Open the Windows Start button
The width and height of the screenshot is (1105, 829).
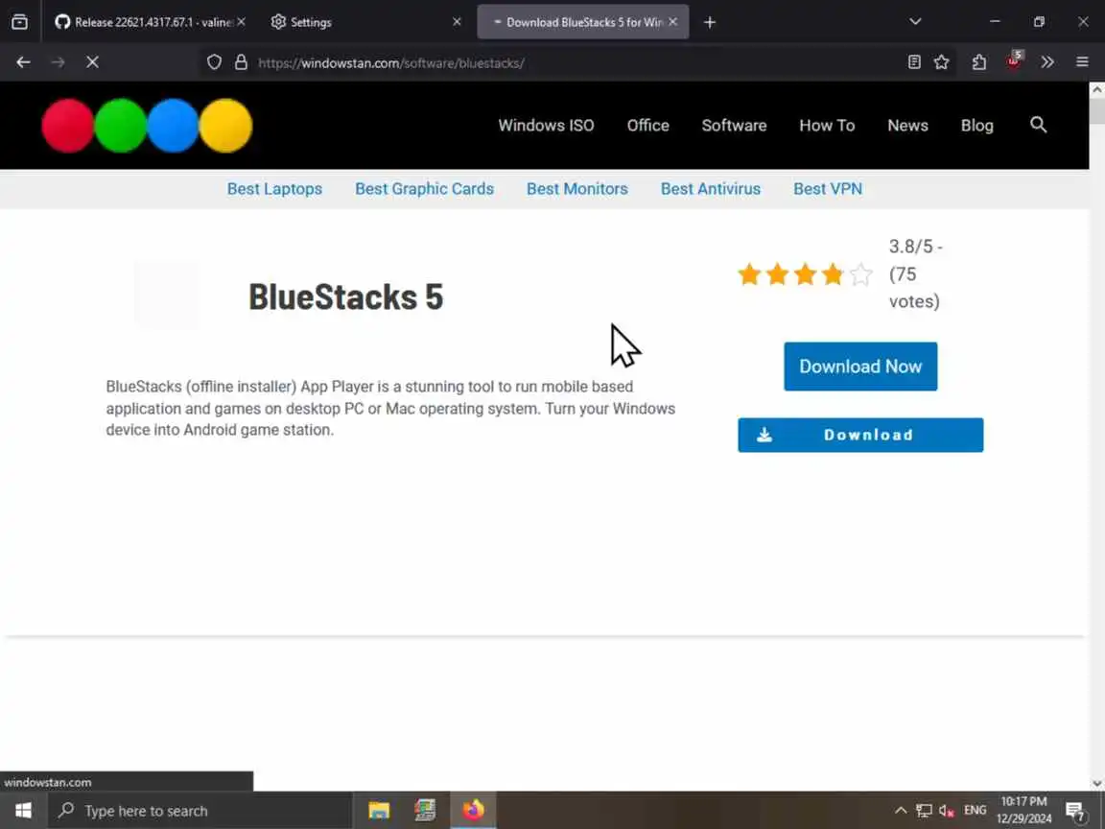[x=23, y=811]
